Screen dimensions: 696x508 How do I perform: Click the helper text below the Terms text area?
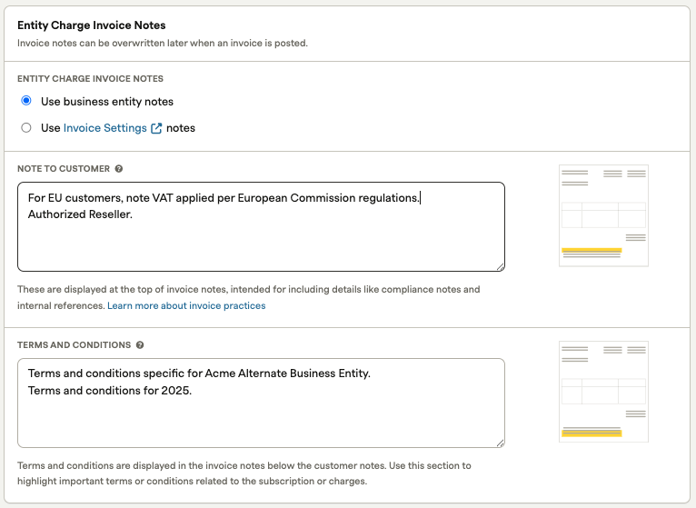(244, 473)
